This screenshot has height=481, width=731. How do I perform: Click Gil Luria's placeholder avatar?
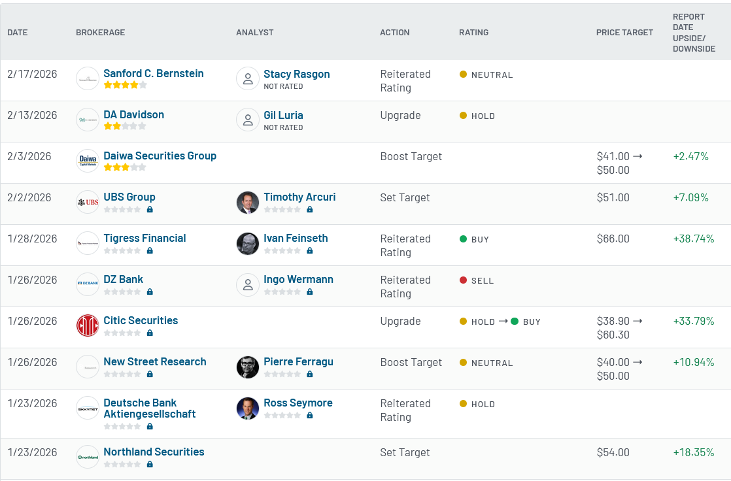[x=248, y=120]
